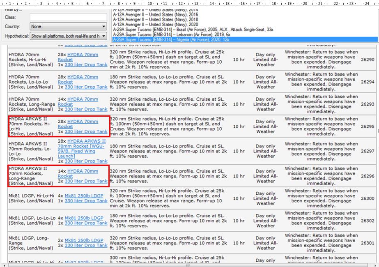Click loadout ID 26295
The width and height of the screenshot is (379, 267).
368,126
